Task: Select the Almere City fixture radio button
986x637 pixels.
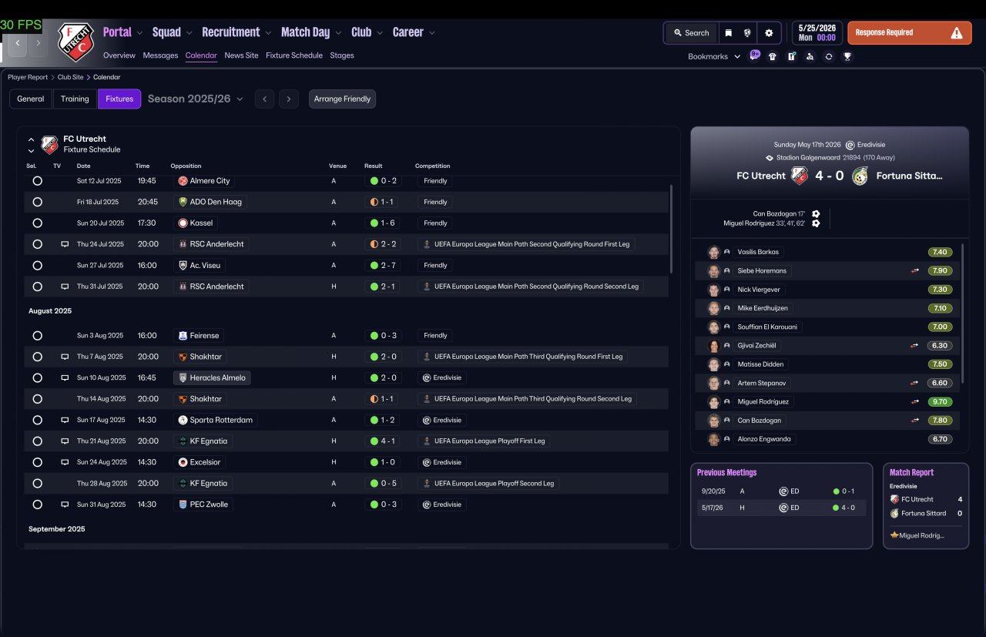Action: click(x=37, y=181)
